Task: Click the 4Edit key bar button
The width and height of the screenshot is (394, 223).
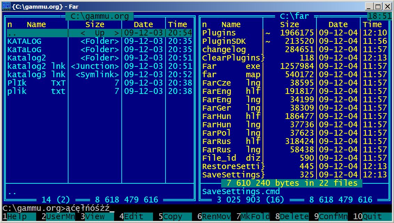Action: (x=136, y=216)
